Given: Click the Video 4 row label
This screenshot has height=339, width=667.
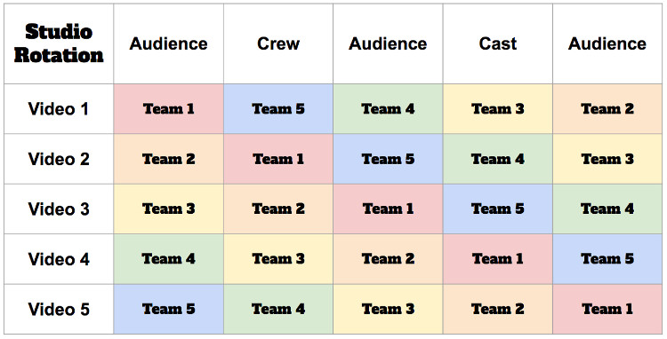Looking at the screenshot, I should [59, 259].
